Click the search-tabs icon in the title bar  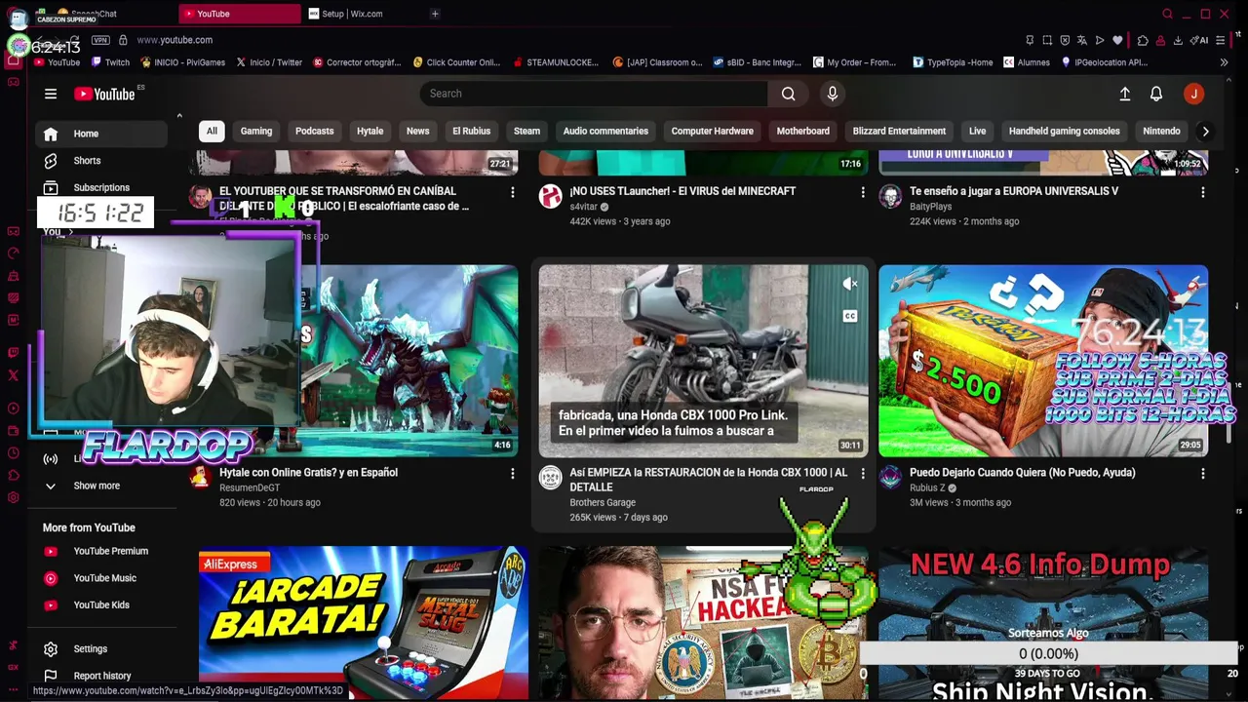(x=1167, y=14)
